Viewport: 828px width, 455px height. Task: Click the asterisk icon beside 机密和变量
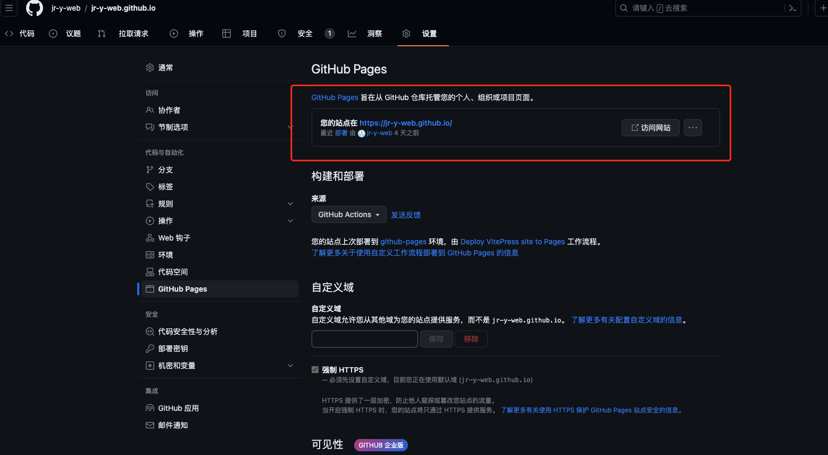click(150, 366)
